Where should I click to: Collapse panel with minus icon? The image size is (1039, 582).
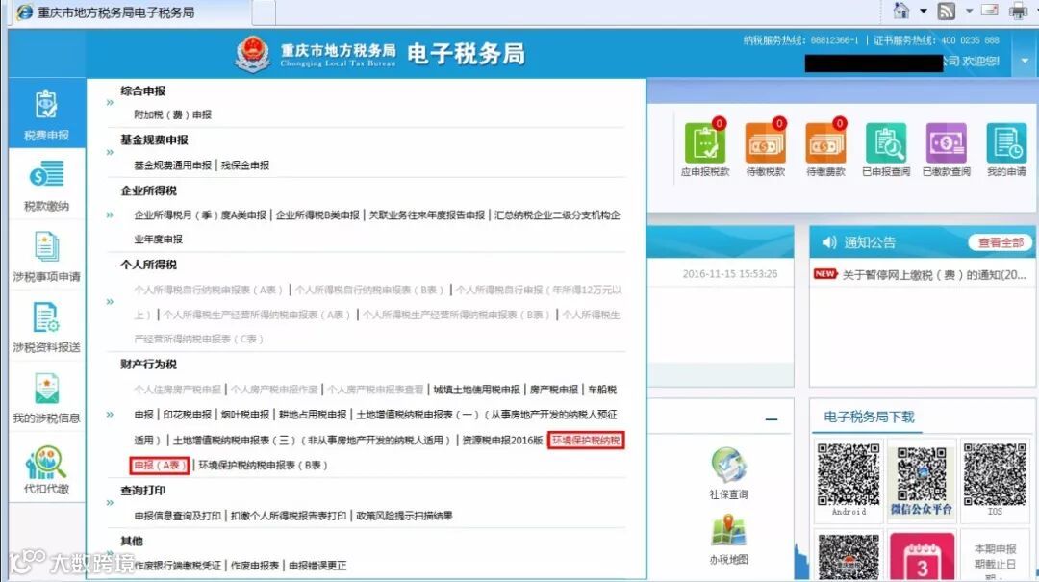[x=772, y=418]
